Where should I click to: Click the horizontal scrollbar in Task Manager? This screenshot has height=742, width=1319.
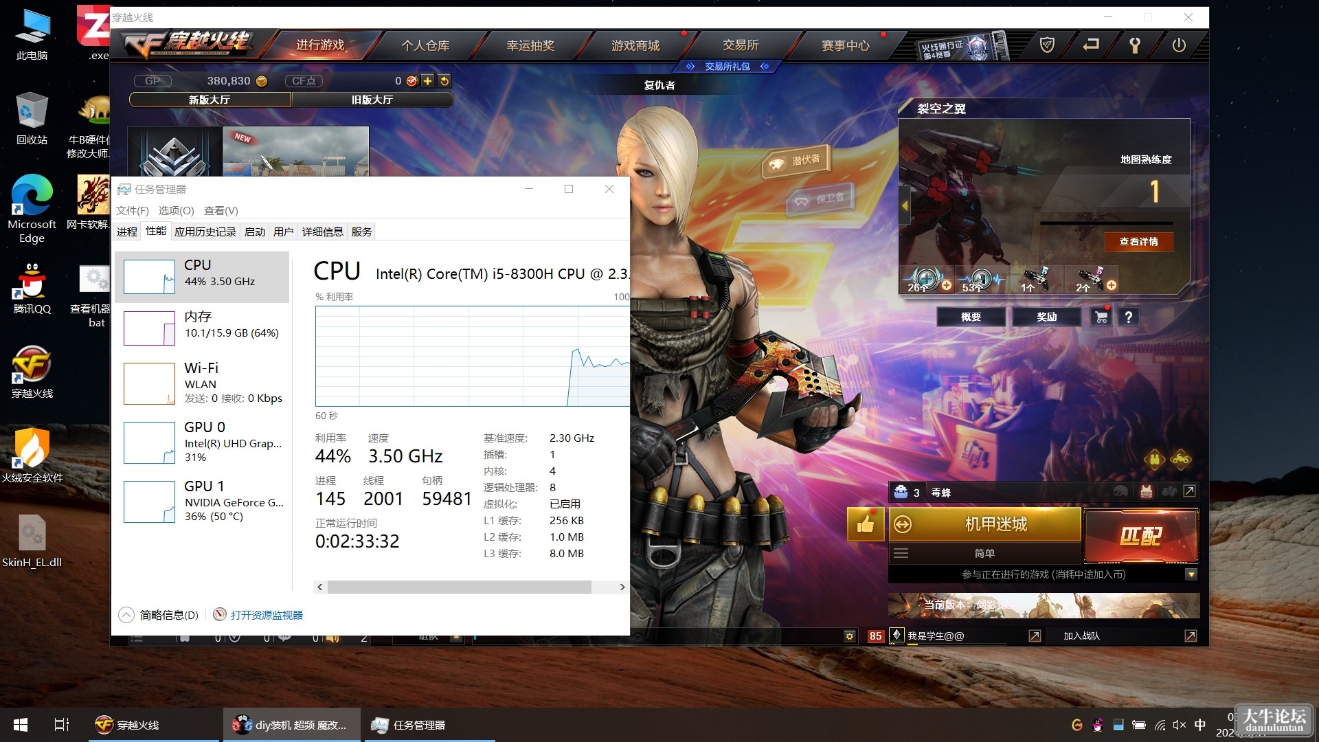pyautogui.click(x=459, y=587)
